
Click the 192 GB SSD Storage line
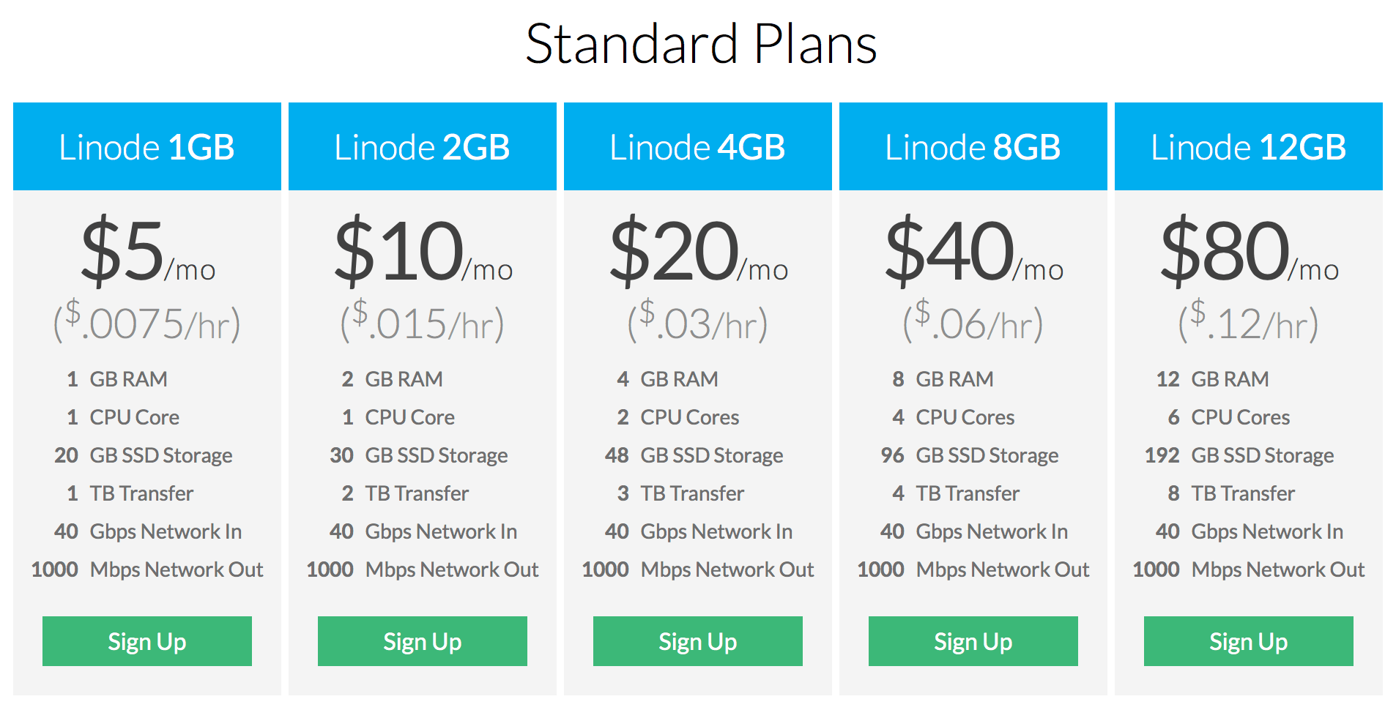click(1239, 455)
